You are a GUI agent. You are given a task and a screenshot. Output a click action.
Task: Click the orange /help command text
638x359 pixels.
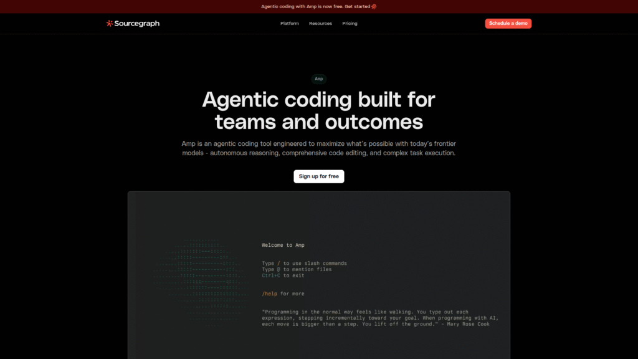point(270,293)
